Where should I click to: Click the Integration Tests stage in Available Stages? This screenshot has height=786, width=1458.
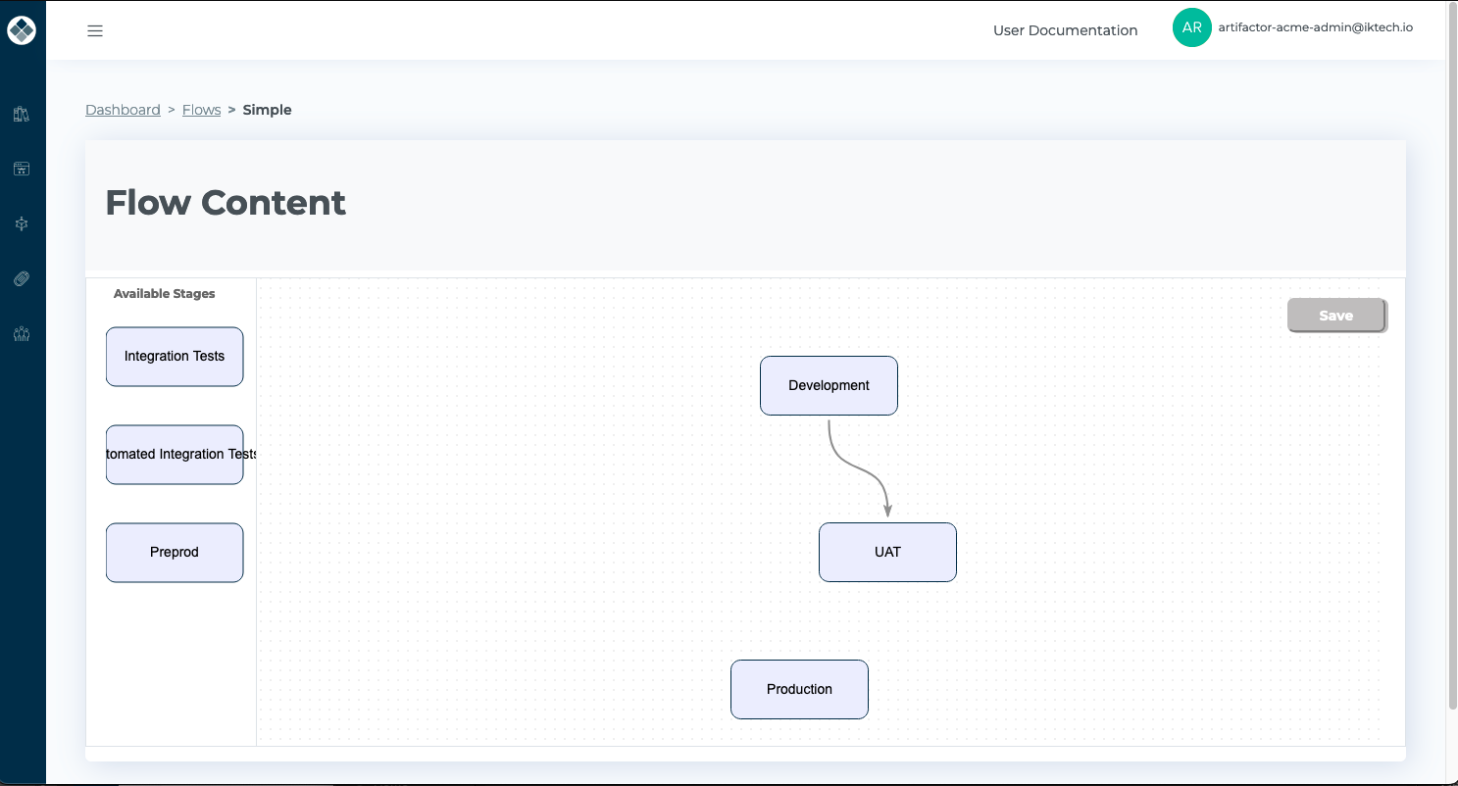tap(174, 356)
